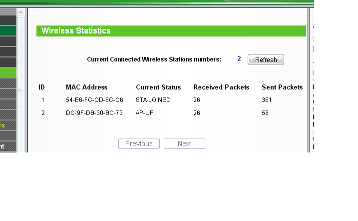Click the MAC Address column header
The image size is (358, 221).
(86, 87)
